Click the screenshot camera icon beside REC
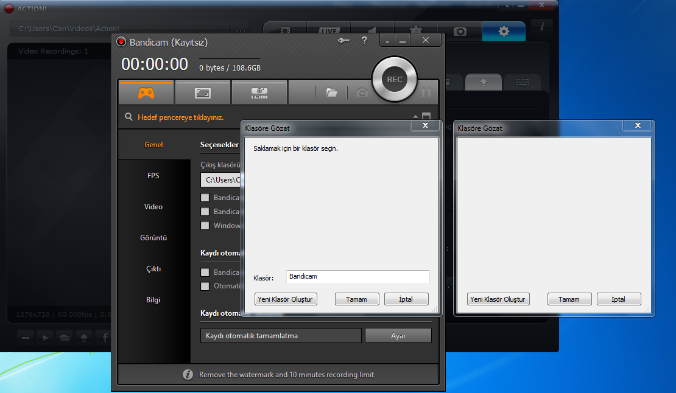The height and width of the screenshot is (393, 676). tap(362, 92)
